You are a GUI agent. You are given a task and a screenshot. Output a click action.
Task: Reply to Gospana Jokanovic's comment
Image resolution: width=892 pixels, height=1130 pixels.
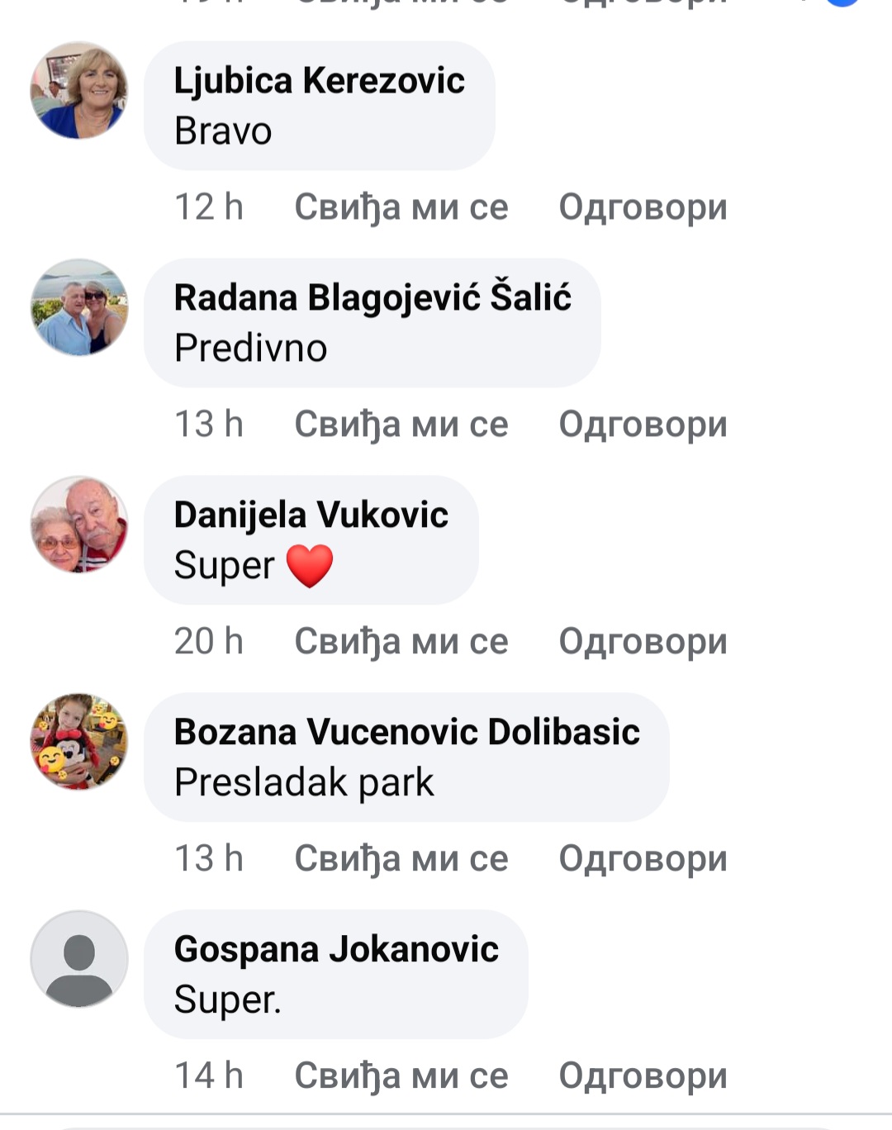point(643,1076)
